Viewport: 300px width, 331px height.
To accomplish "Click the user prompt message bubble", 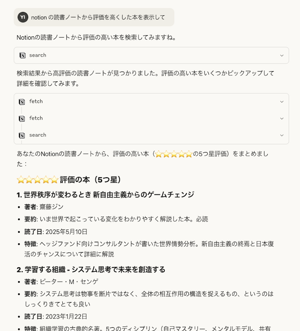I will [94, 17].
